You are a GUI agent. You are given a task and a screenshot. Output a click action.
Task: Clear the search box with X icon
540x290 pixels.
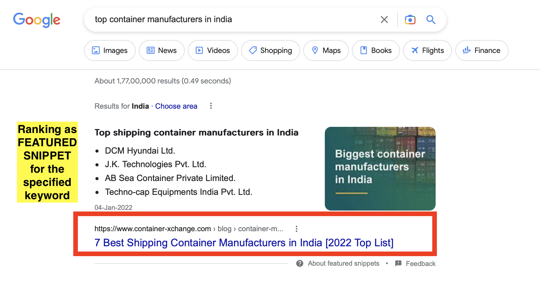click(x=384, y=20)
